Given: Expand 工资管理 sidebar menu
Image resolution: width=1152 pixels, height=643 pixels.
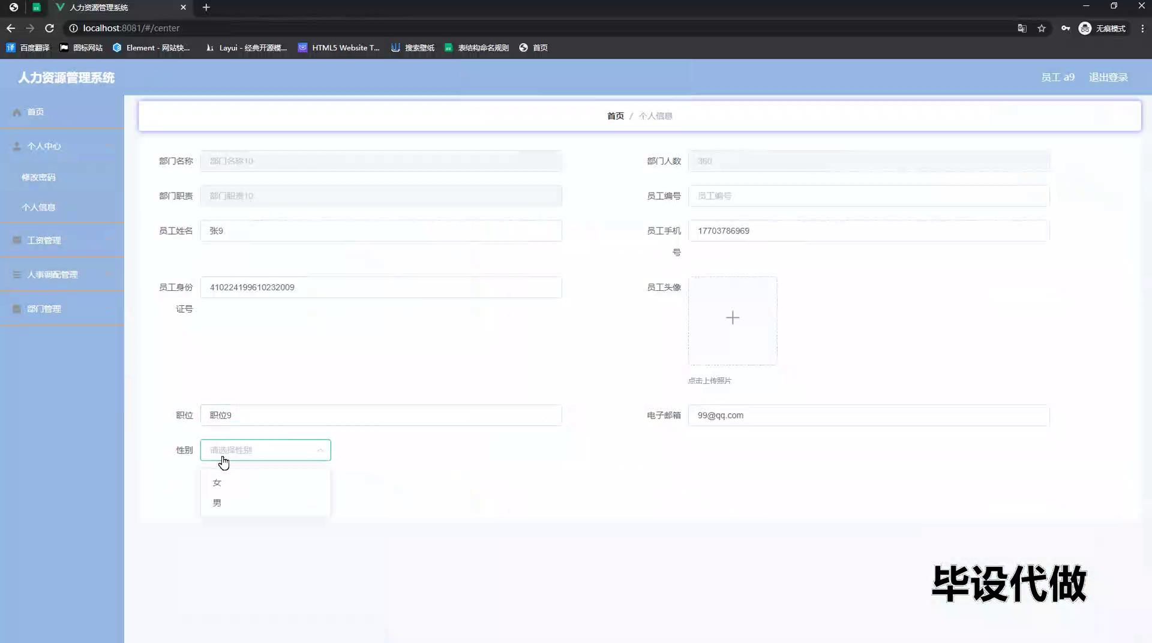Looking at the screenshot, I should click(62, 240).
